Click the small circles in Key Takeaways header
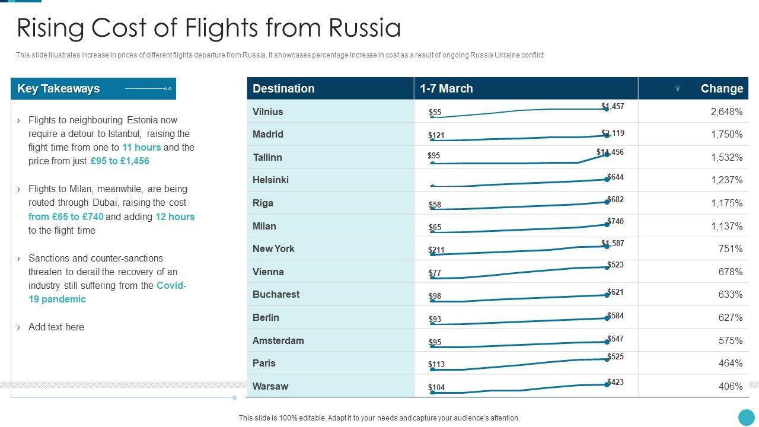Viewport: 759px width, 427px height. point(168,89)
